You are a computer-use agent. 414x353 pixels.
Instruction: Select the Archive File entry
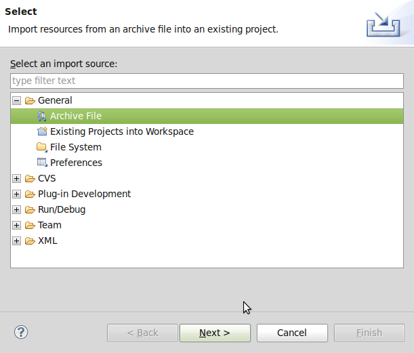tap(76, 116)
